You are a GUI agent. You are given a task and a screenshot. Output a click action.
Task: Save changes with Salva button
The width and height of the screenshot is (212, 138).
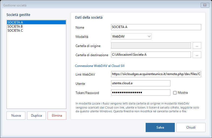point(160,127)
